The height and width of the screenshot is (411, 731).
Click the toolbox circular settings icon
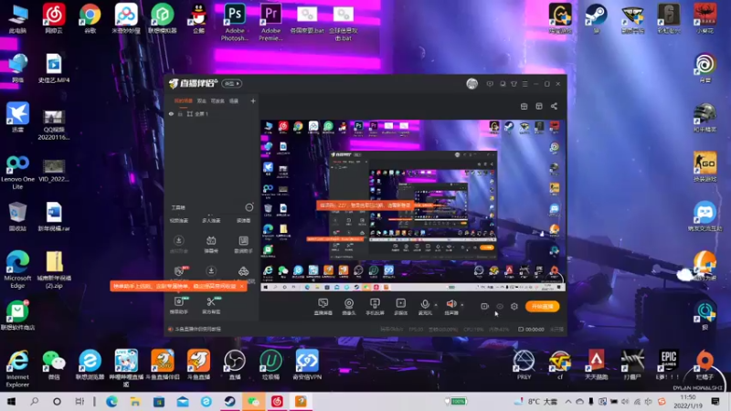[x=249, y=207]
